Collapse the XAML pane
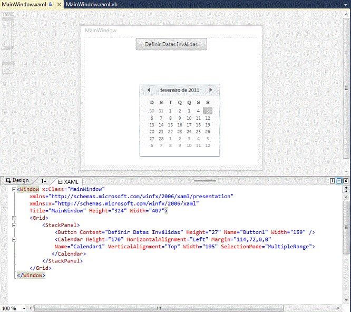Screen dimensions: 351x312 point(346,181)
